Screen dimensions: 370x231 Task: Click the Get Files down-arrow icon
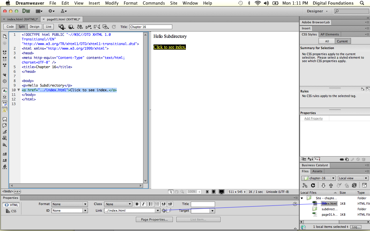pos(323,185)
